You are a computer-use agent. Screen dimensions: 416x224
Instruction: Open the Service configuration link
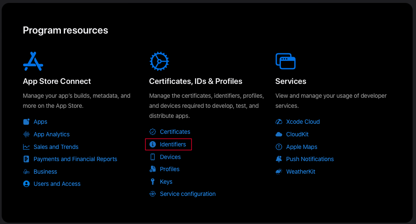pyautogui.click(x=188, y=194)
